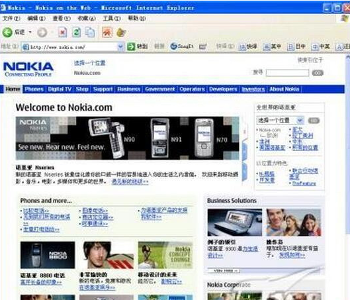350x300 pixels.
Task: Open the Government navigation tab
Action: coord(160,89)
